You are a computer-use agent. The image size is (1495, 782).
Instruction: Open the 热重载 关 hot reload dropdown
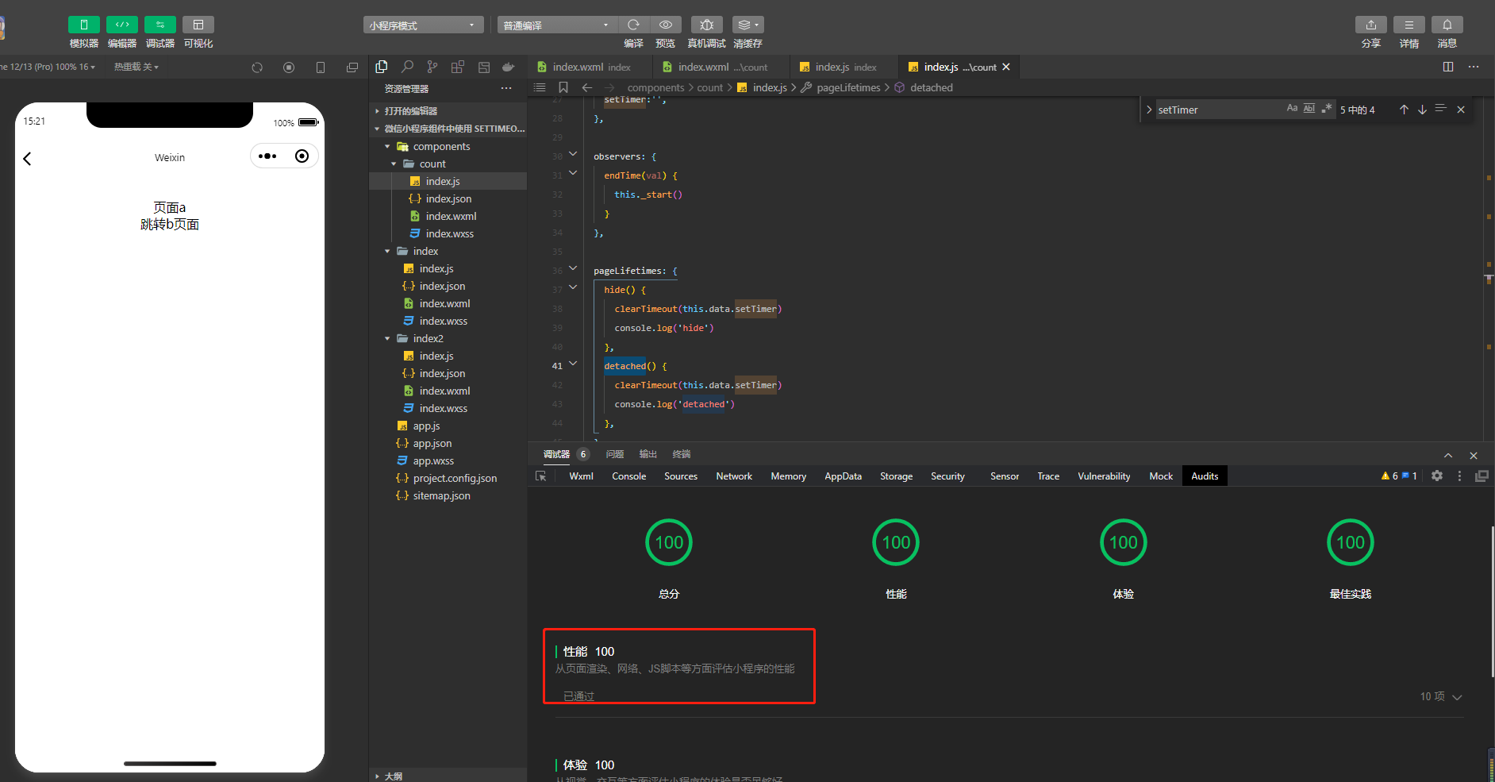(136, 67)
